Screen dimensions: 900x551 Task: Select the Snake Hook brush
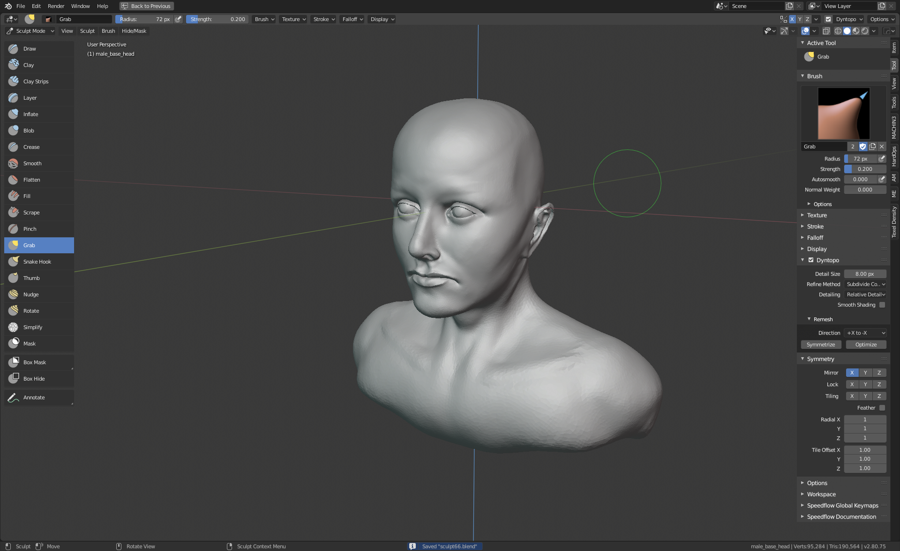(37, 262)
